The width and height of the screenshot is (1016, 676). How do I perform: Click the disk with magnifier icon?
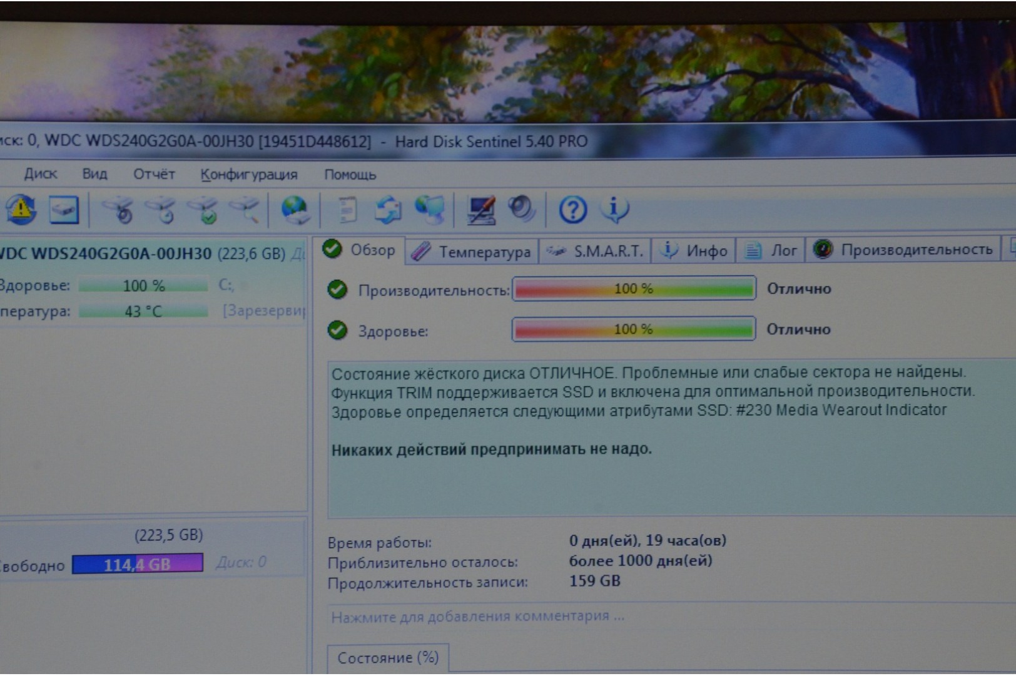pos(245,210)
